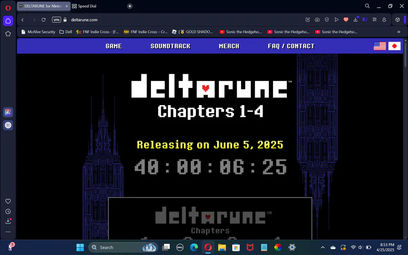View site security lock info

pos(65,20)
